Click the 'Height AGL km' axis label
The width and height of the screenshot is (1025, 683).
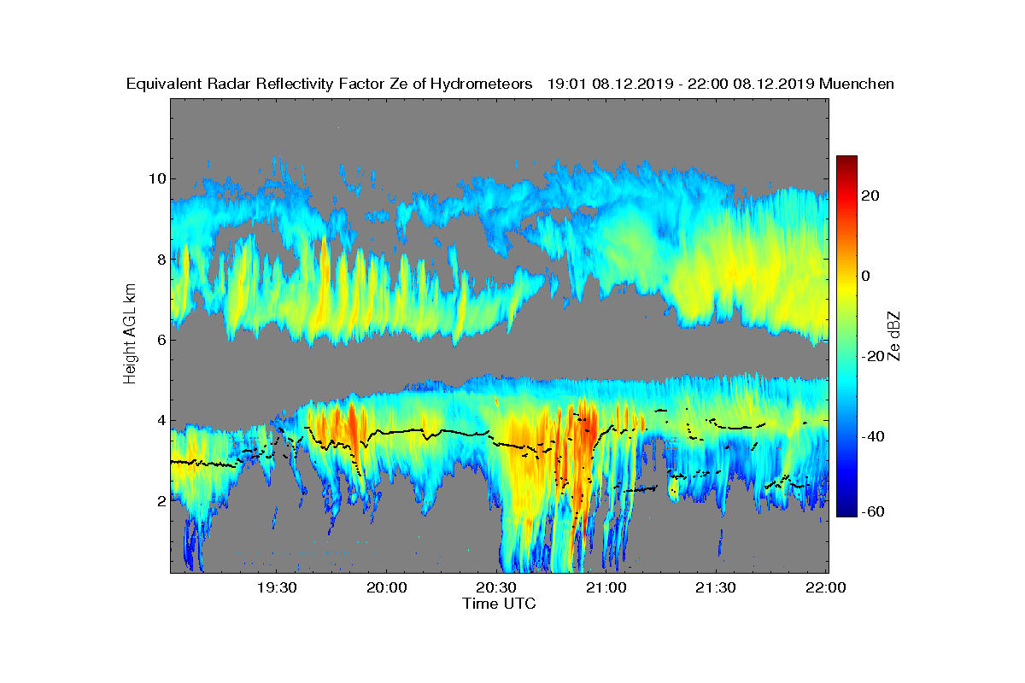(130, 335)
